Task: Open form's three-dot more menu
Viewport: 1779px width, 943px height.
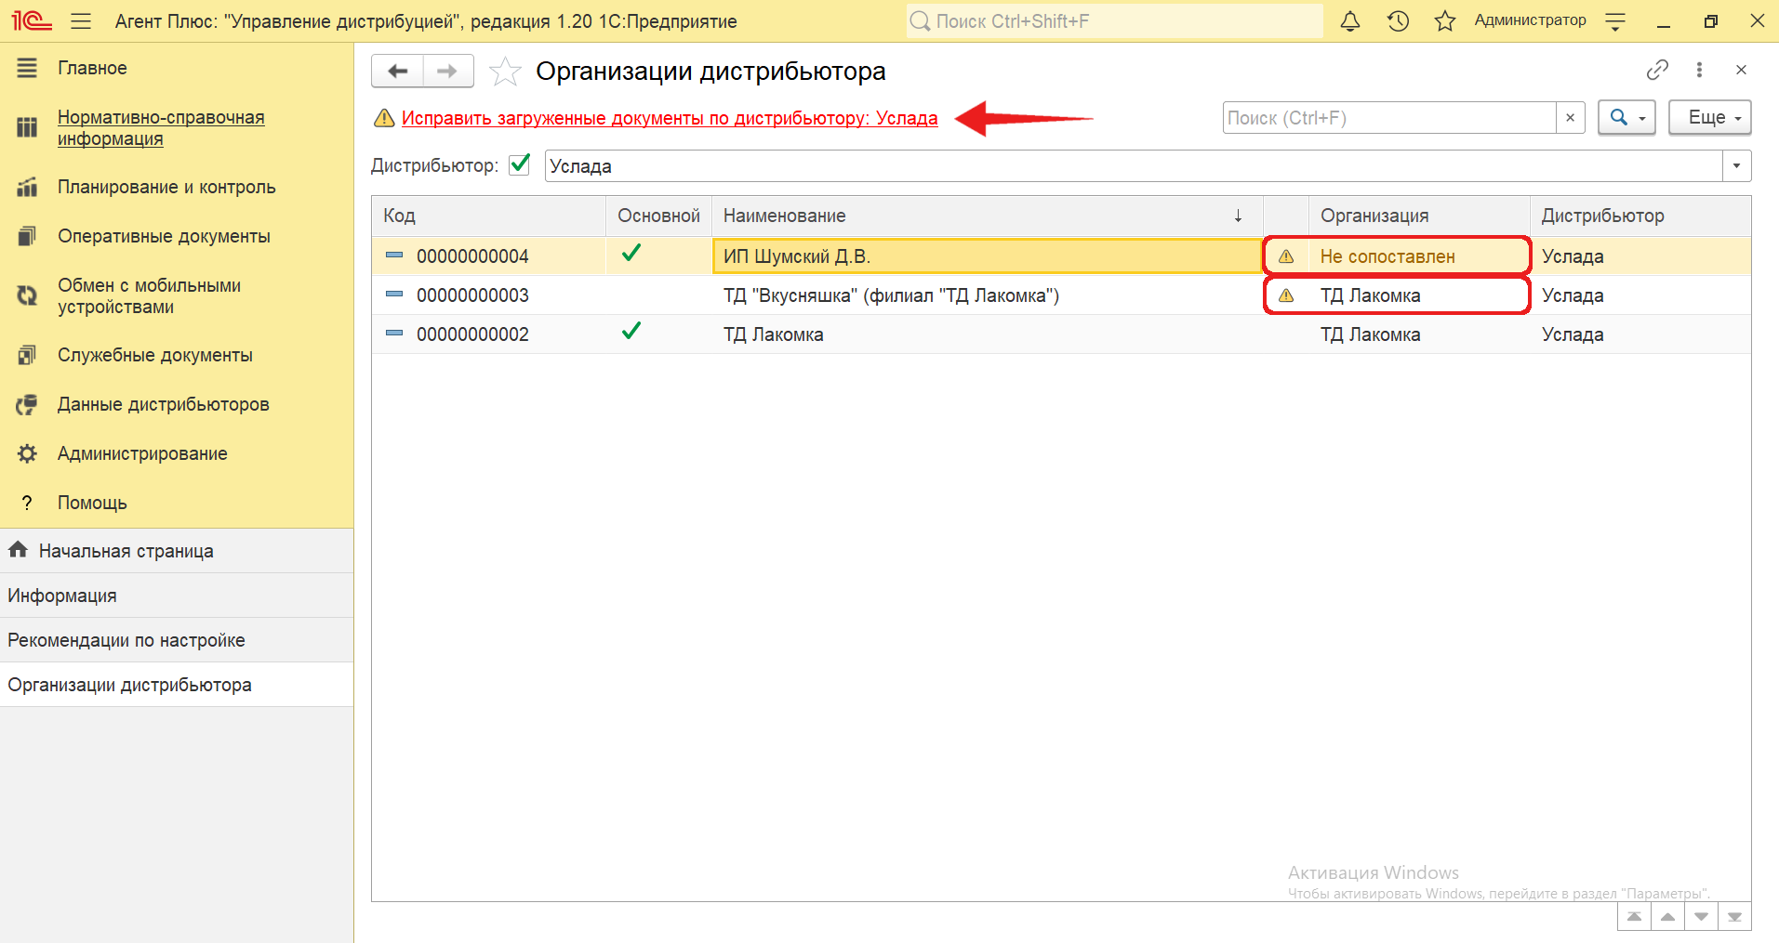Action: [x=1699, y=70]
